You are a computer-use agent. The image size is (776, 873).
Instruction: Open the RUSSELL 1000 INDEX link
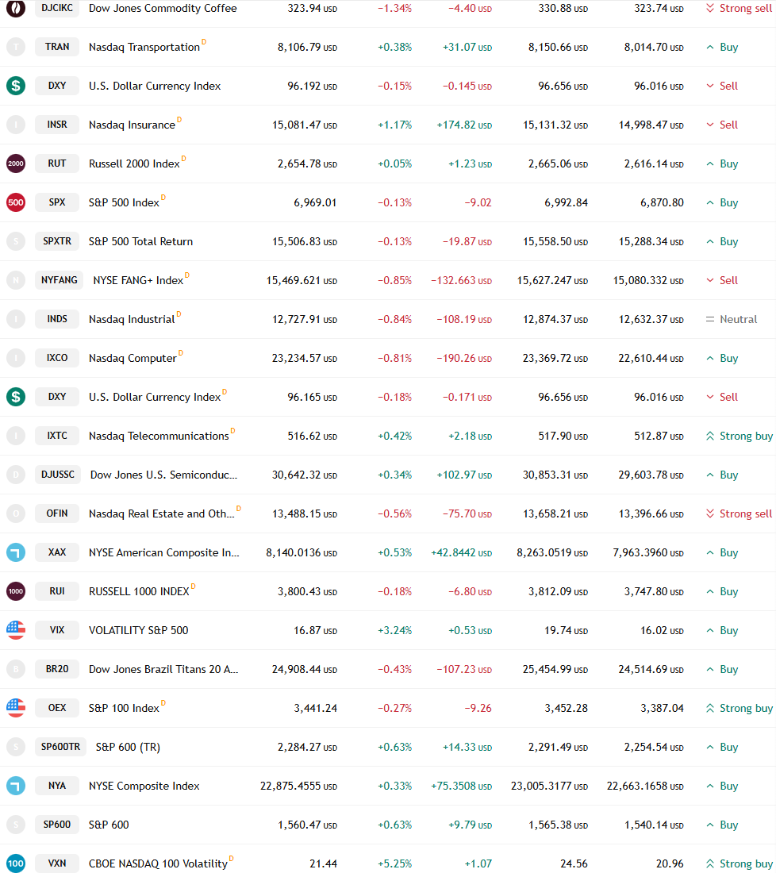139,591
